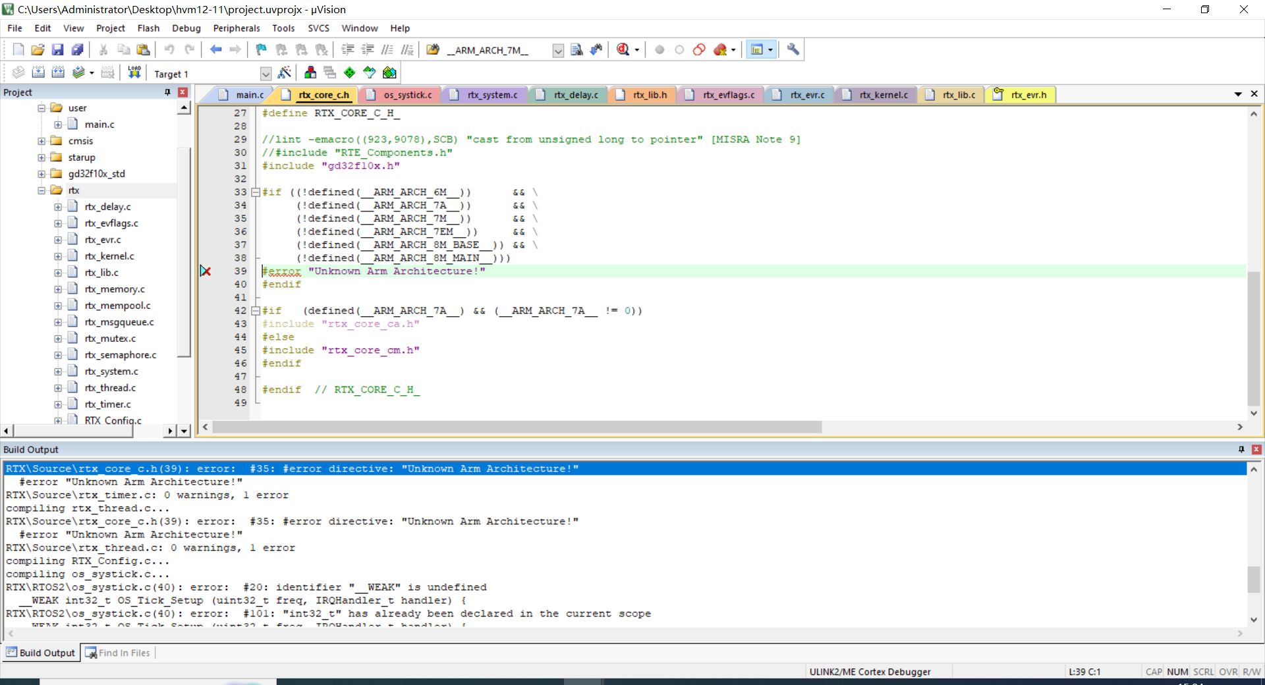Comment out the selected lines

(387, 49)
